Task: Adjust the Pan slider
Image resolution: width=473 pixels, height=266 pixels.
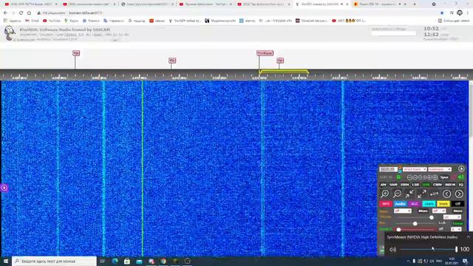Action: [x=415, y=223]
